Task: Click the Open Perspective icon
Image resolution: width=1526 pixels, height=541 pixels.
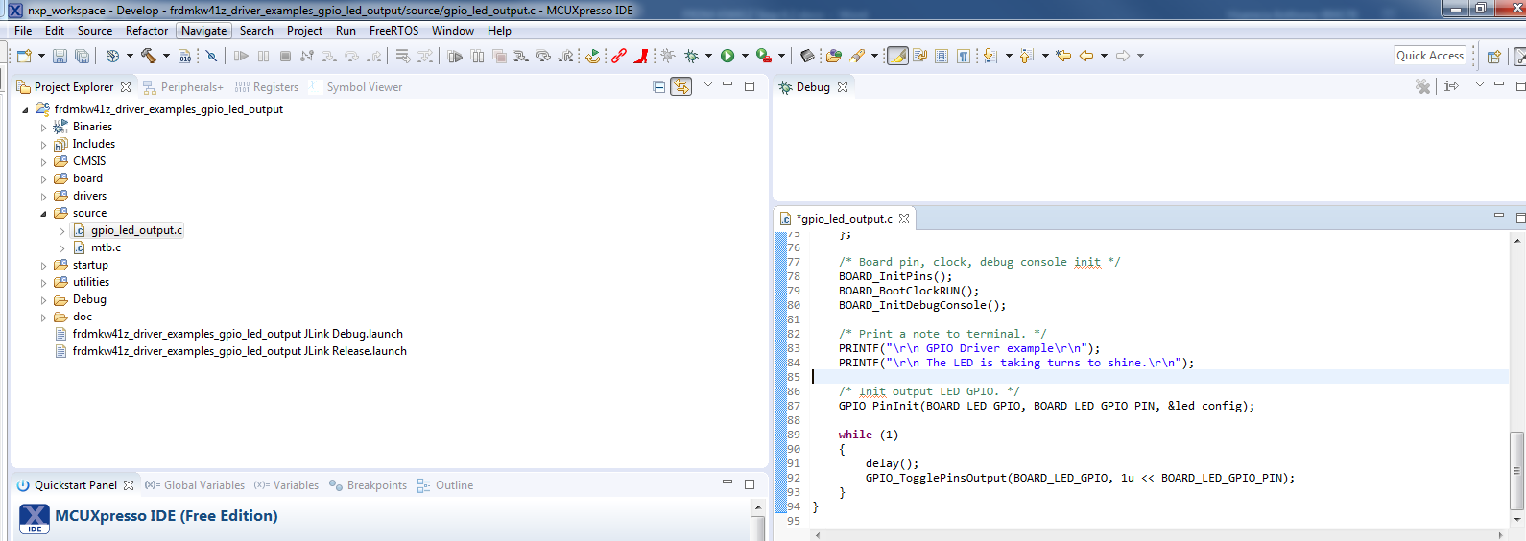Action: [1493, 57]
